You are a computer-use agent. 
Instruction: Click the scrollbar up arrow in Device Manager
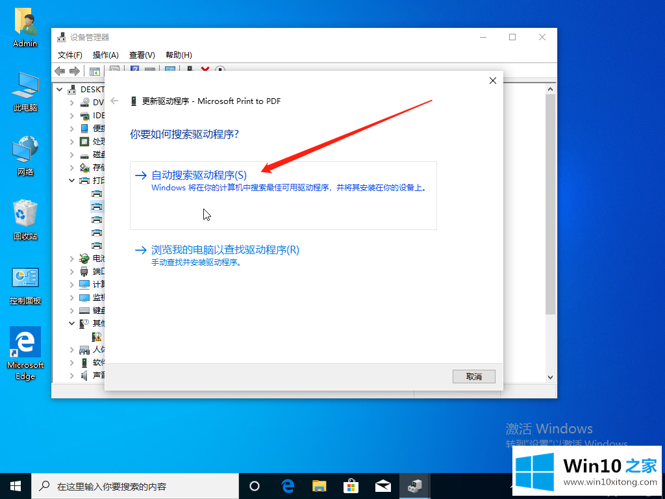(550, 89)
